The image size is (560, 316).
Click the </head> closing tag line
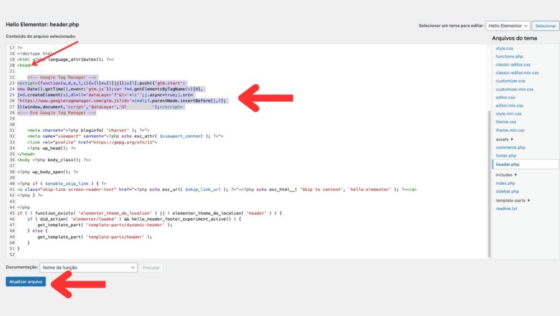[26, 154]
